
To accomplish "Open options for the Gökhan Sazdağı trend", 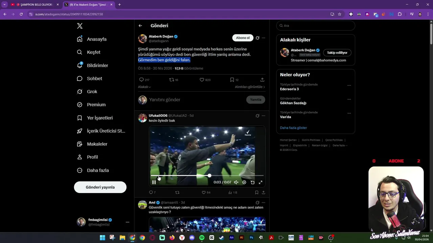I will click(349, 100).
